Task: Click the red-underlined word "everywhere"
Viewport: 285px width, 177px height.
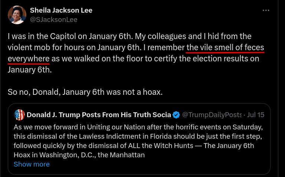Action: point(29,58)
